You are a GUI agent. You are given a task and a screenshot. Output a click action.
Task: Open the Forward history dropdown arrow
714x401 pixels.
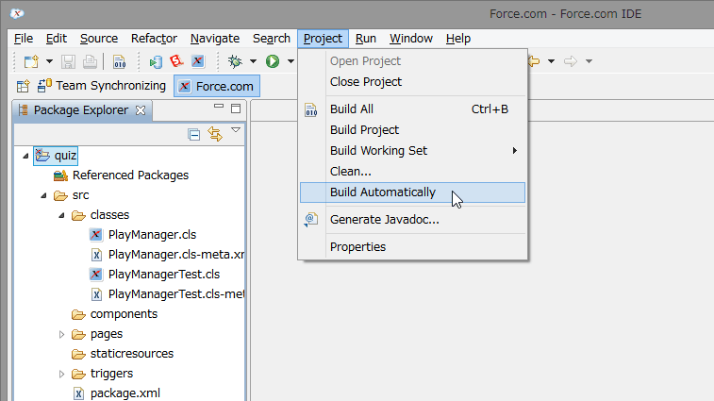pyautogui.click(x=589, y=61)
